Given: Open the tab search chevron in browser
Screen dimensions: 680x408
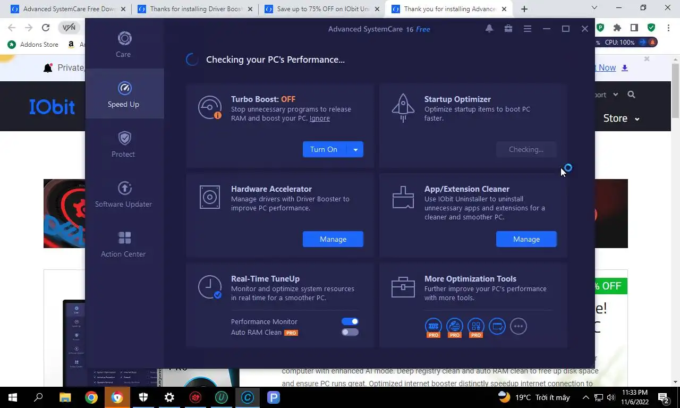Looking at the screenshot, I should coord(594,8).
